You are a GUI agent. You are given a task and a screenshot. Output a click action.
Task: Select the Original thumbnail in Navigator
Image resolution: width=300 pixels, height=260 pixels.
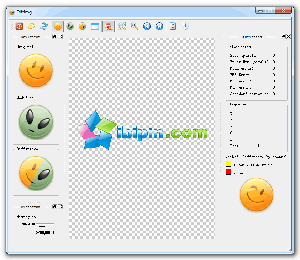[36, 71]
